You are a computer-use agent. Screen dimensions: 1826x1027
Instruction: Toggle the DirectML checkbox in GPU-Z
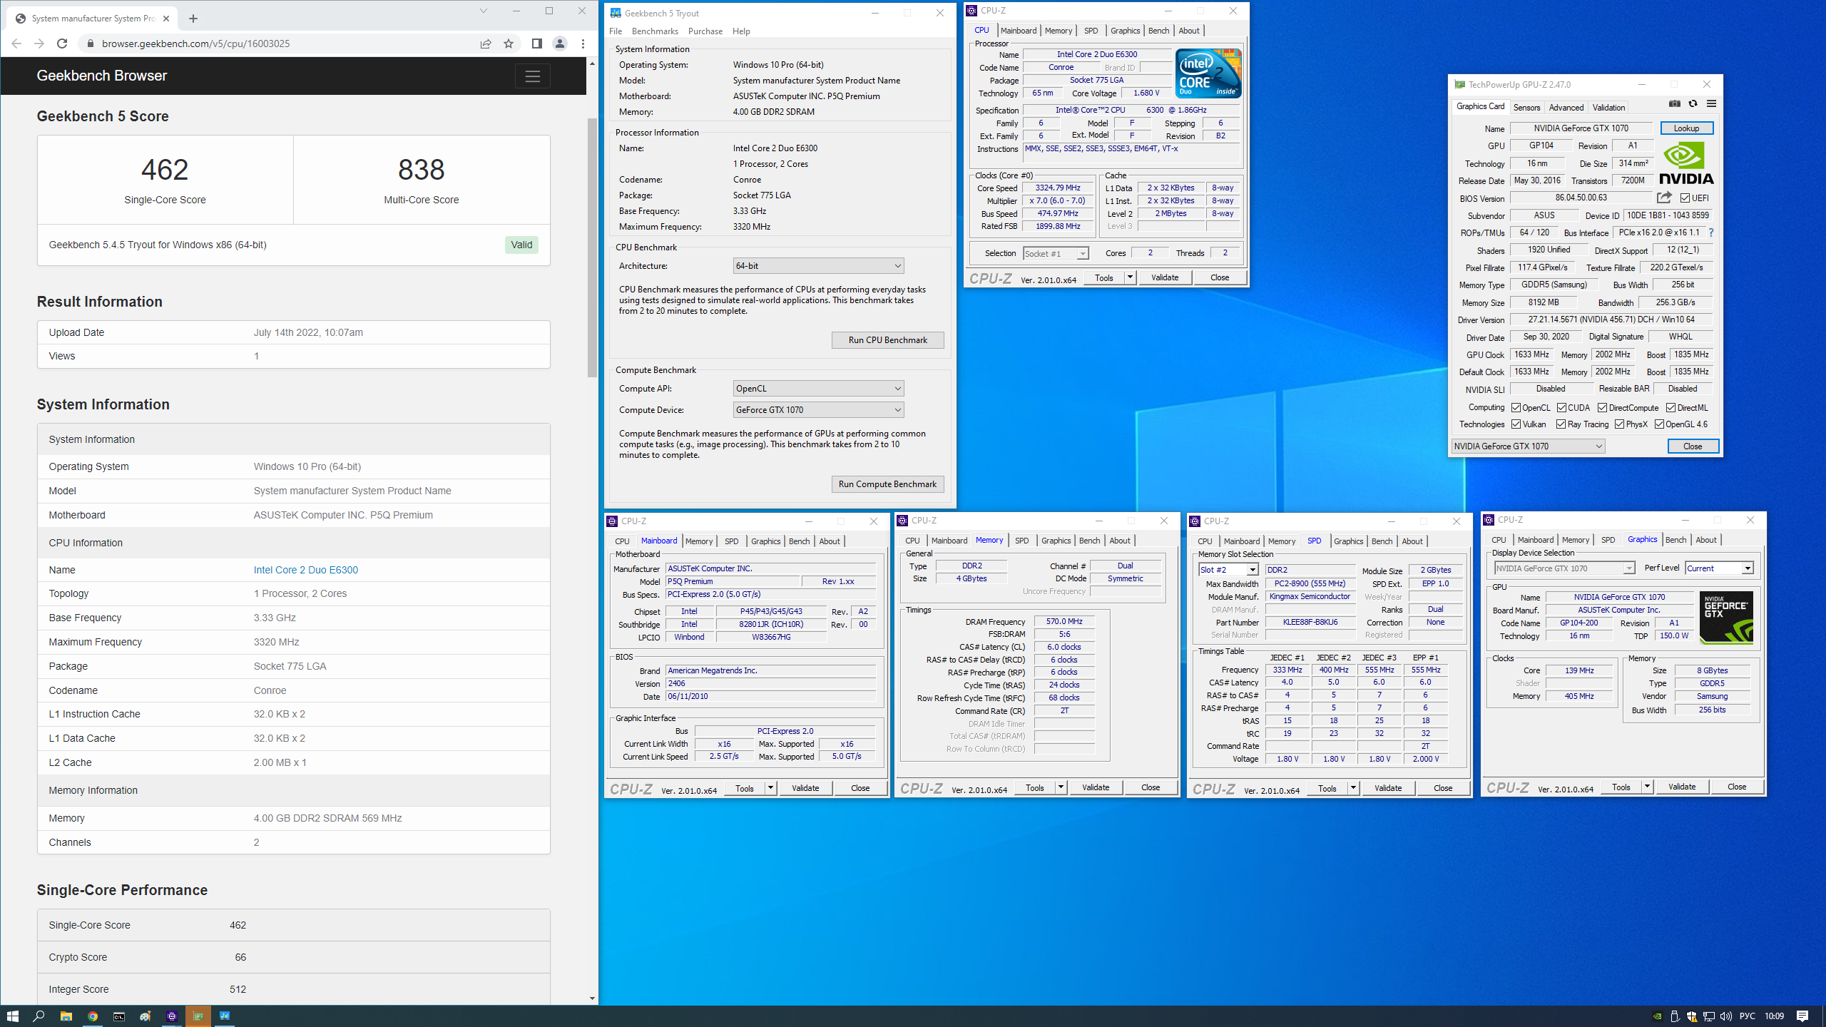point(1671,408)
